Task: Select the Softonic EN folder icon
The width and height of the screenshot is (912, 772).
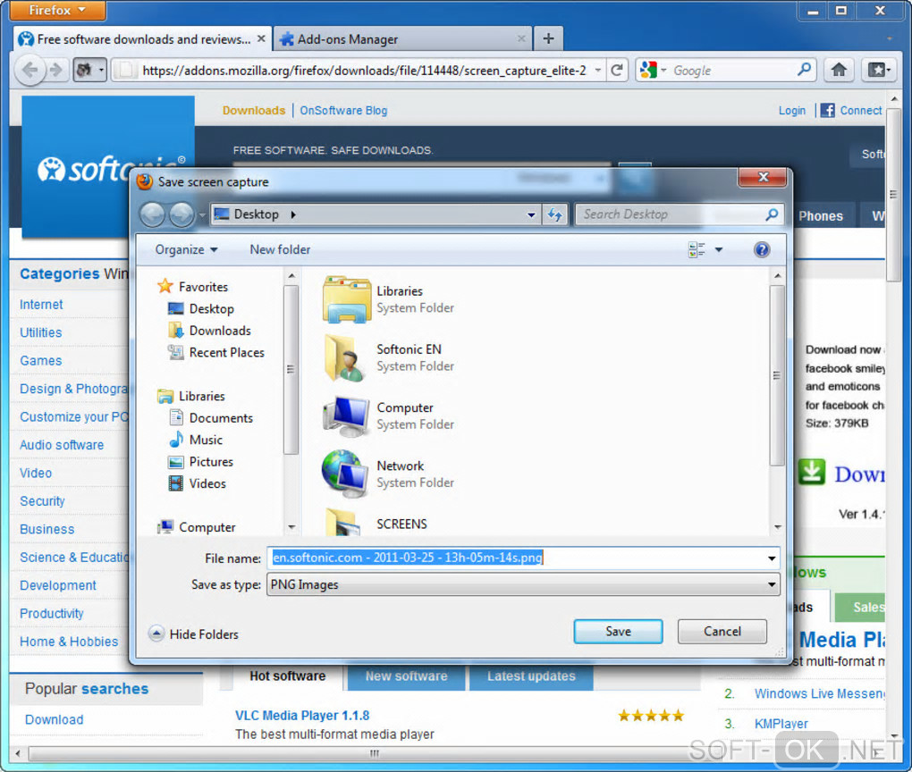Action: coord(345,357)
